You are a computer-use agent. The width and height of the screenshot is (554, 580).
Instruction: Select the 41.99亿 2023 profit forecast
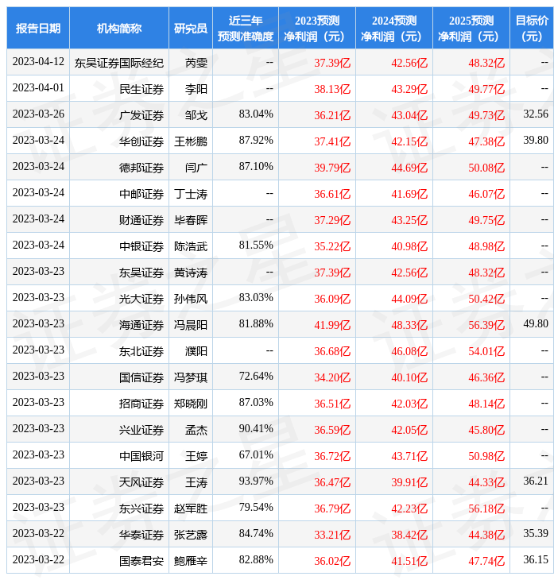[332, 325]
